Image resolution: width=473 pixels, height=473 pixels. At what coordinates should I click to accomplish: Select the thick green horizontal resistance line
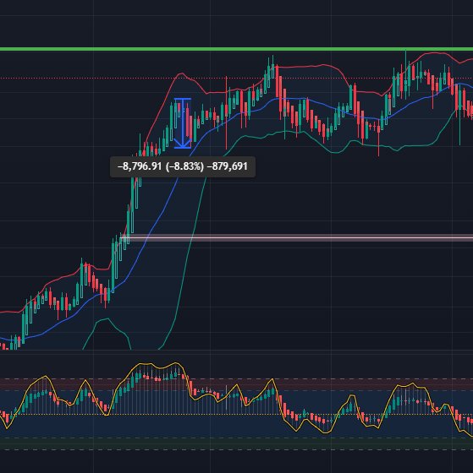coord(236,49)
